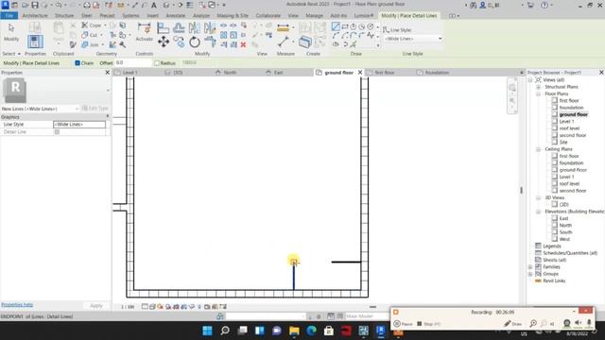Switch to the North view tab
Screen dimensions: 605x340
click(x=230, y=73)
